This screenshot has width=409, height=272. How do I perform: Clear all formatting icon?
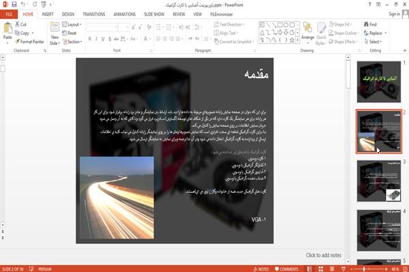click(149, 27)
